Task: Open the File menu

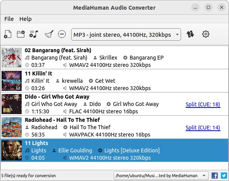Action: click(9, 19)
